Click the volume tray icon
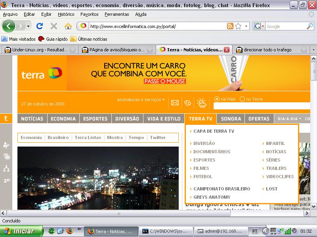317x237 pixels. point(294,231)
